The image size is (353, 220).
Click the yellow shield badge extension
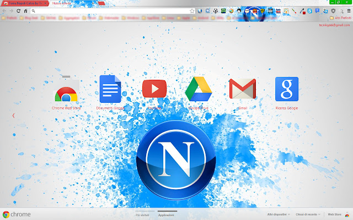coord(263,11)
